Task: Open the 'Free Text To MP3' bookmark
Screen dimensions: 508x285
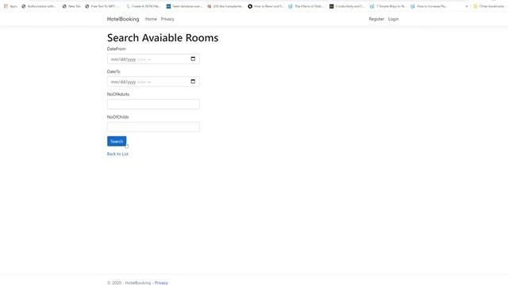Action: [102, 6]
